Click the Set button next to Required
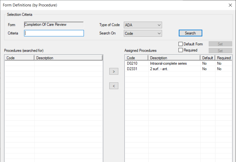Viewport: 236px width, 162px height. (x=220, y=50)
